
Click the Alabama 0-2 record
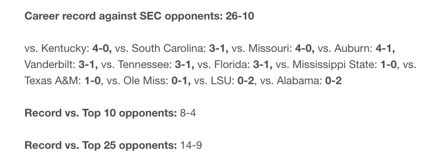(x=334, y=81)
